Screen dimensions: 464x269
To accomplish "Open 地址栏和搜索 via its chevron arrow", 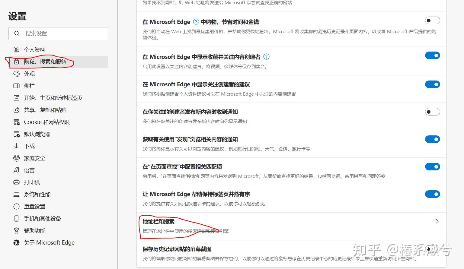I will pos(437,221).
